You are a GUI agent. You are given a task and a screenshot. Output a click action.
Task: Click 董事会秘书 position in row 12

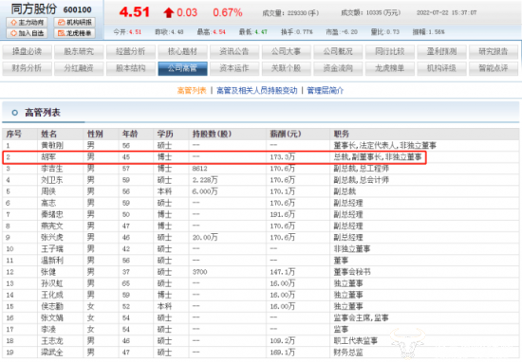point(352,272)
